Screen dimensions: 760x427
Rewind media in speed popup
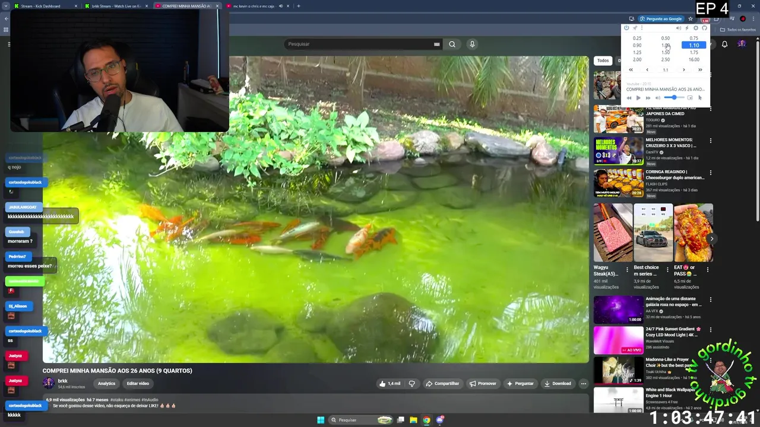[x=629, y=98]
